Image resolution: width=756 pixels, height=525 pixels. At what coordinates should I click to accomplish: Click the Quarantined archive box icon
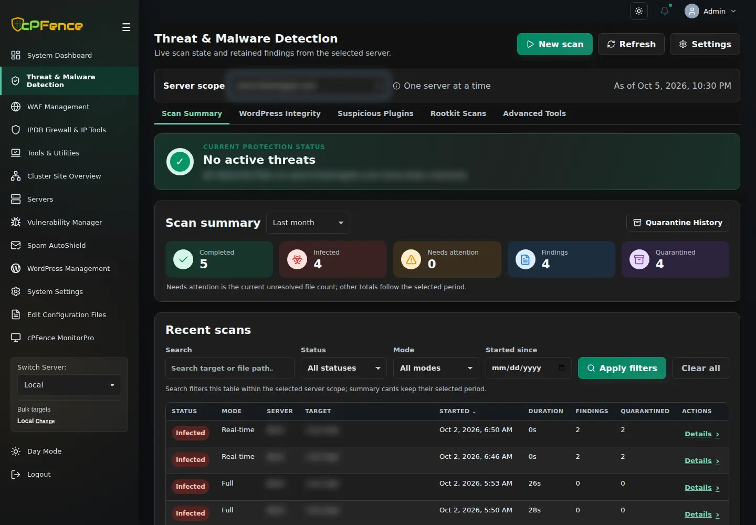(x=639, y=259)
